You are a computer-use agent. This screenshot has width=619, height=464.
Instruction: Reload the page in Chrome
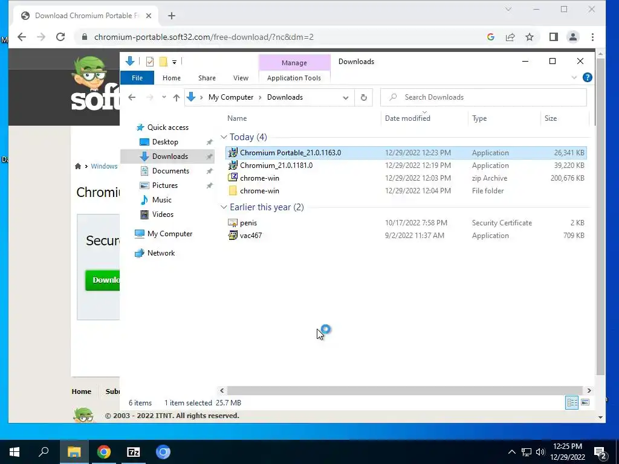point(60,37)
